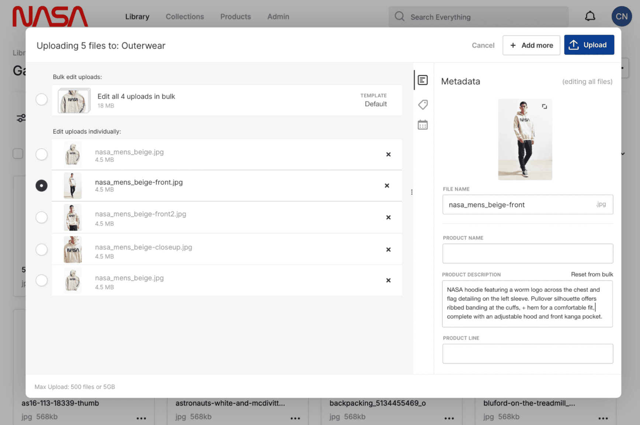Select the nasa_mens_beige-closeup.jpg radio button
Image resolution: width=640 pixels, height=425 pixels.
click(x=41, y=250)
